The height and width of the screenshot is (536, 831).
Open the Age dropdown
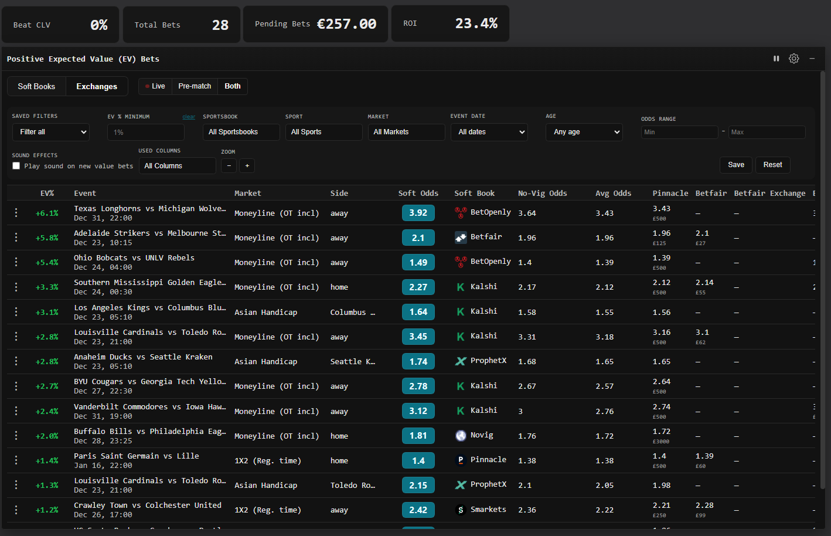pos(584,132)
